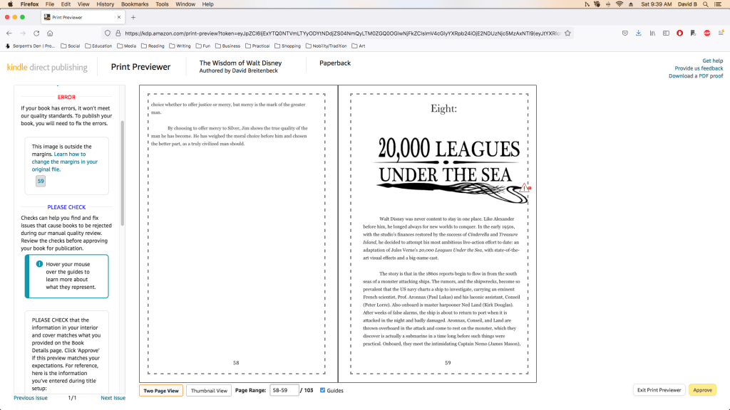Open the Writing bookmarks folder
The image size is (730, 410).
[x=180, y=46]
